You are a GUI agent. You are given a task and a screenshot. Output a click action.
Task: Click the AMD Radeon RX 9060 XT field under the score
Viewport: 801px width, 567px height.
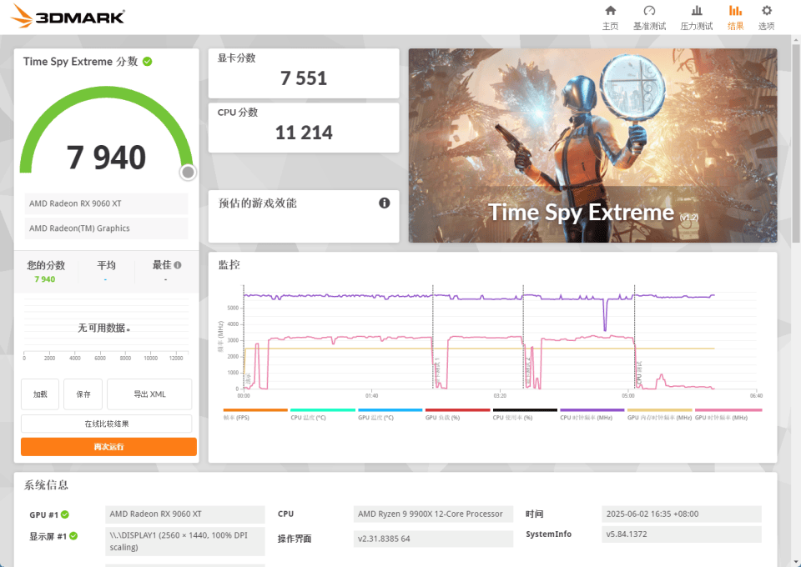(x=106, y=203)
